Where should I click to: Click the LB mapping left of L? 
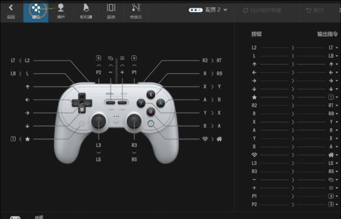pyautogui.click(x=13, y=73)
